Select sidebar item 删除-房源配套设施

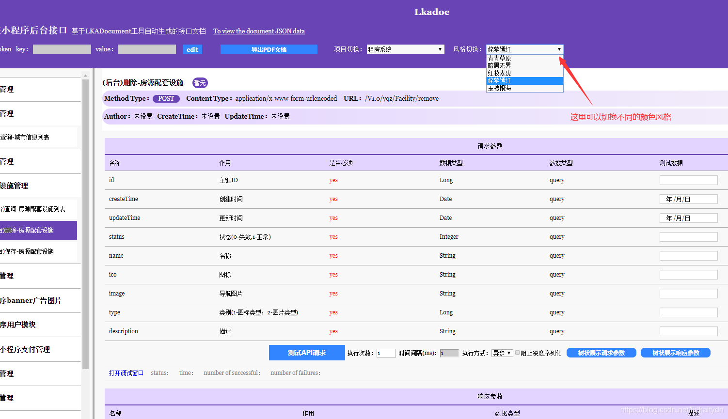point(38,231)
